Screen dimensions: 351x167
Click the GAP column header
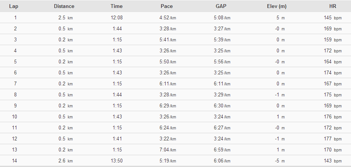tap(221, 6)
